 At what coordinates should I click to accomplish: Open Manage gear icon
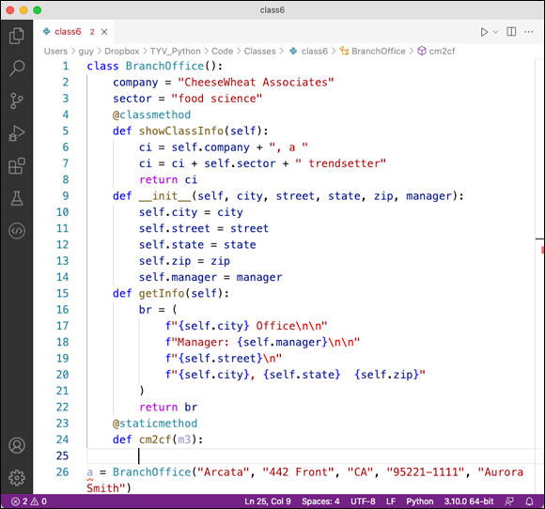pyautogui.click(x=17, y=478)
